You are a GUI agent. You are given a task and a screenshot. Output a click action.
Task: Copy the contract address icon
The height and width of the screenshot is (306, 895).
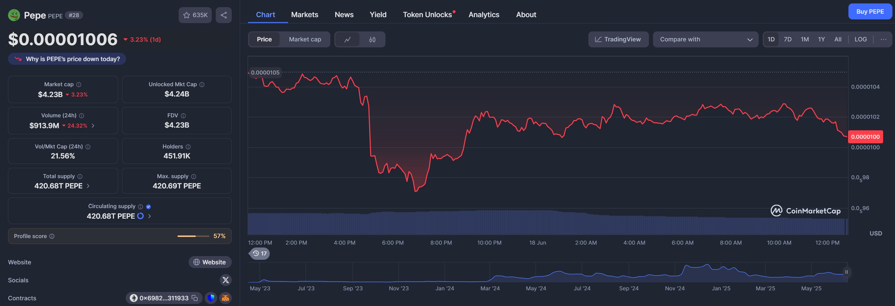(x=195, y=298)
